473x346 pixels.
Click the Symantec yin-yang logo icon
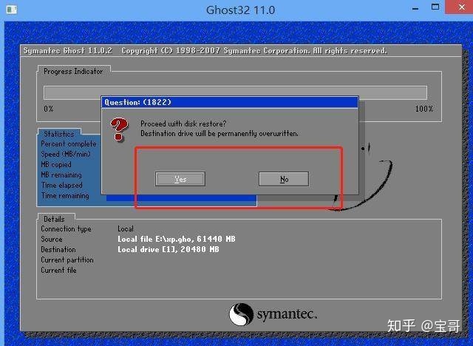(241, 314)
